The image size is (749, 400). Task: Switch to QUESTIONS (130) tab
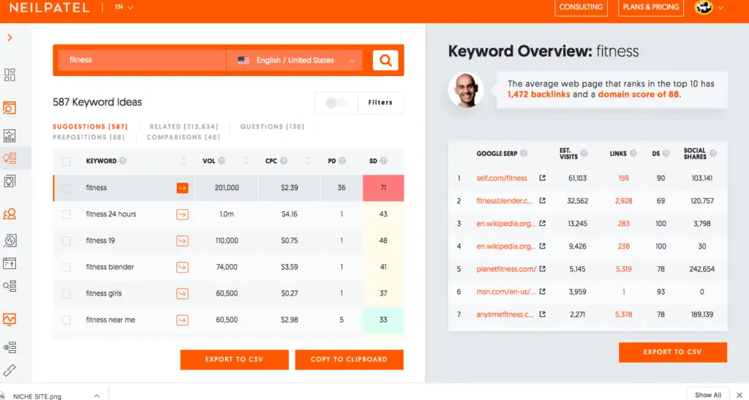coord(272,127)
